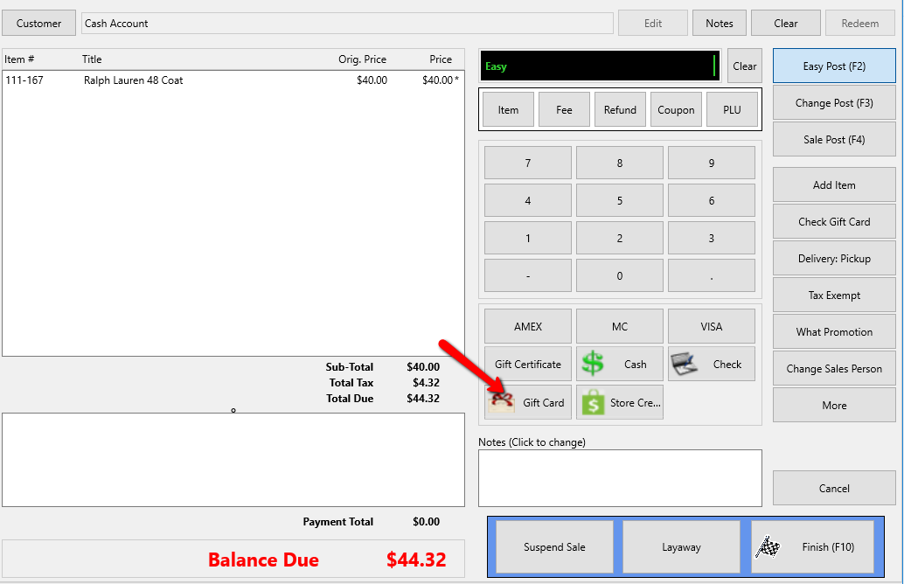Click the Suspend Sale button

click(x=554, y=546)
